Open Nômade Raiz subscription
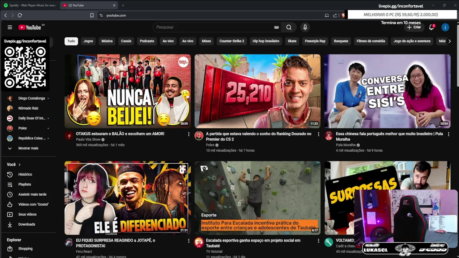The height and width of the screenshot is (258, 459). click(x=28, y=108)
